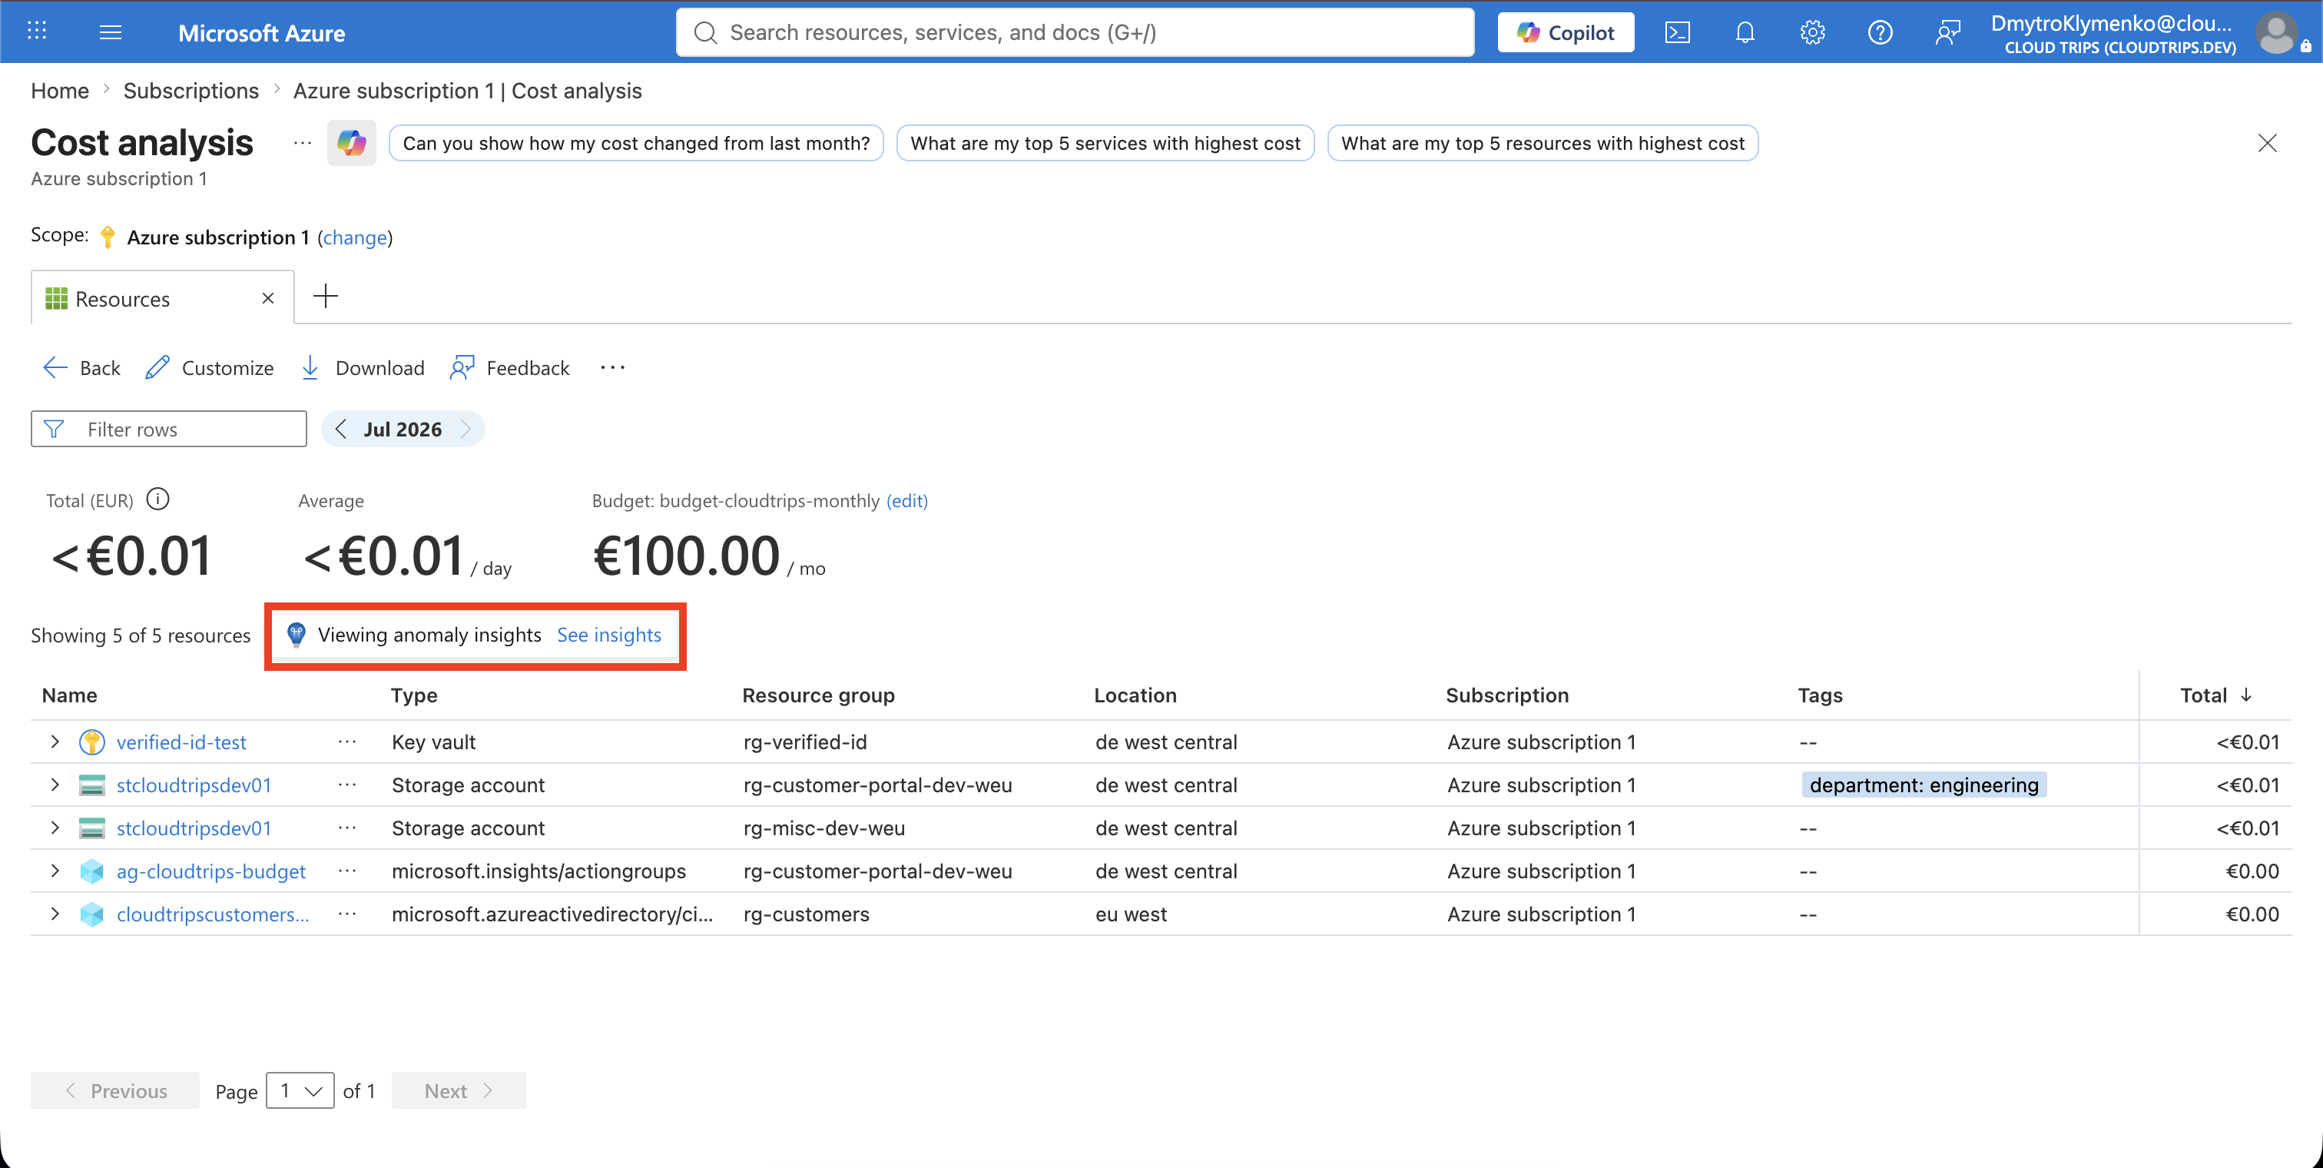Go to the next month arrow after Jul 2026

point(466,429)
